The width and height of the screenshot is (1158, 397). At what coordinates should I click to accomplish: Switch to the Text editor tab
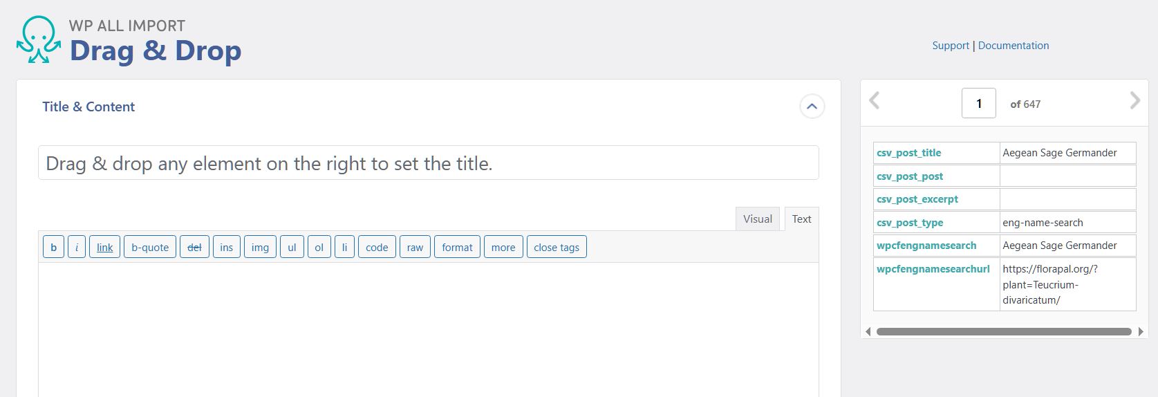pyautogui.click(x=802, y=219)
